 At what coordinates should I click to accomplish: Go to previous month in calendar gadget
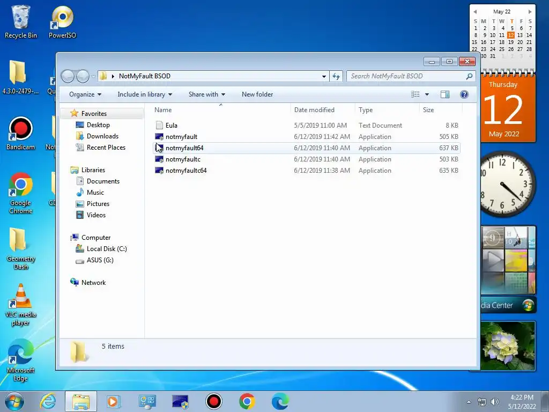(475, 12)
